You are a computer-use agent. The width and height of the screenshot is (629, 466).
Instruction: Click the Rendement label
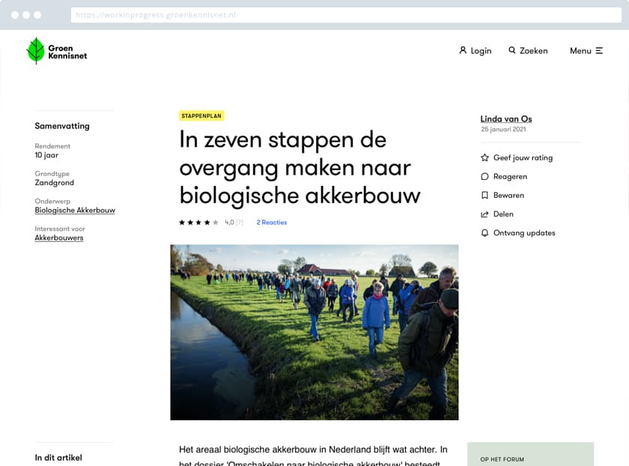(52, 147)
